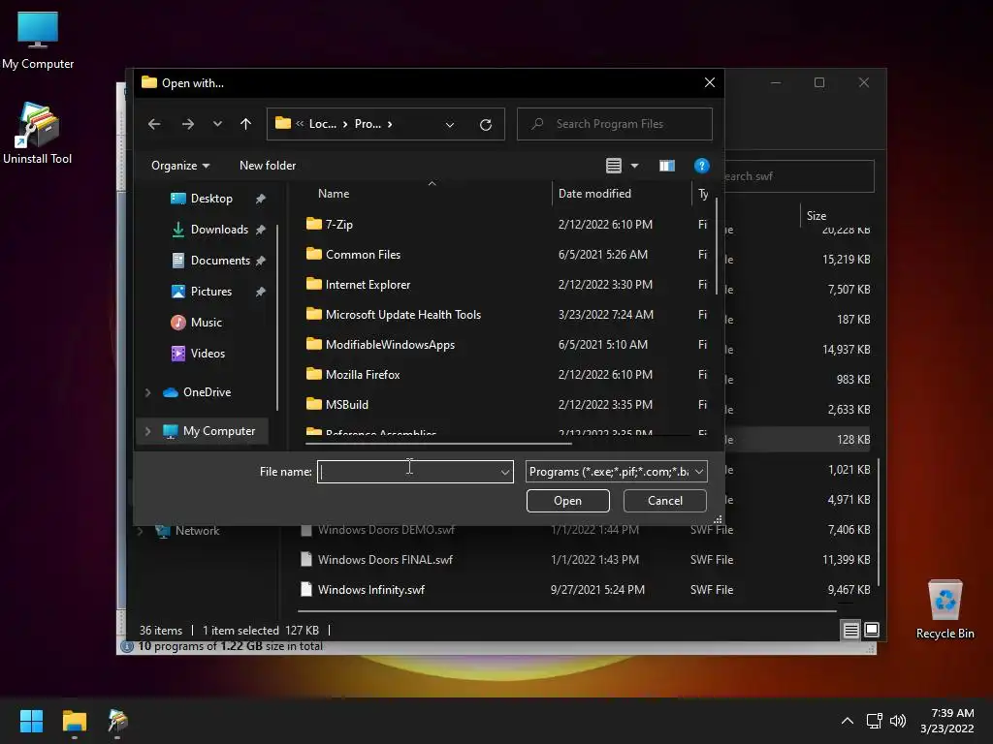The width and height of the screenshot is (993, 744).
Task: Open the Programs file type filter dropdown
Action: [616, 472]
